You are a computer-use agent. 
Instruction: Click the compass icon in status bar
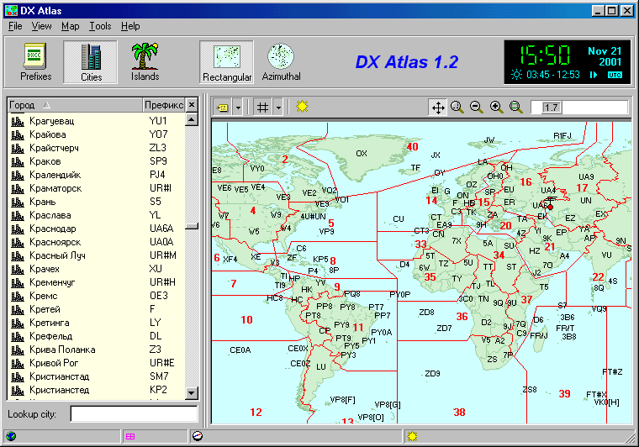click(198, 436)
